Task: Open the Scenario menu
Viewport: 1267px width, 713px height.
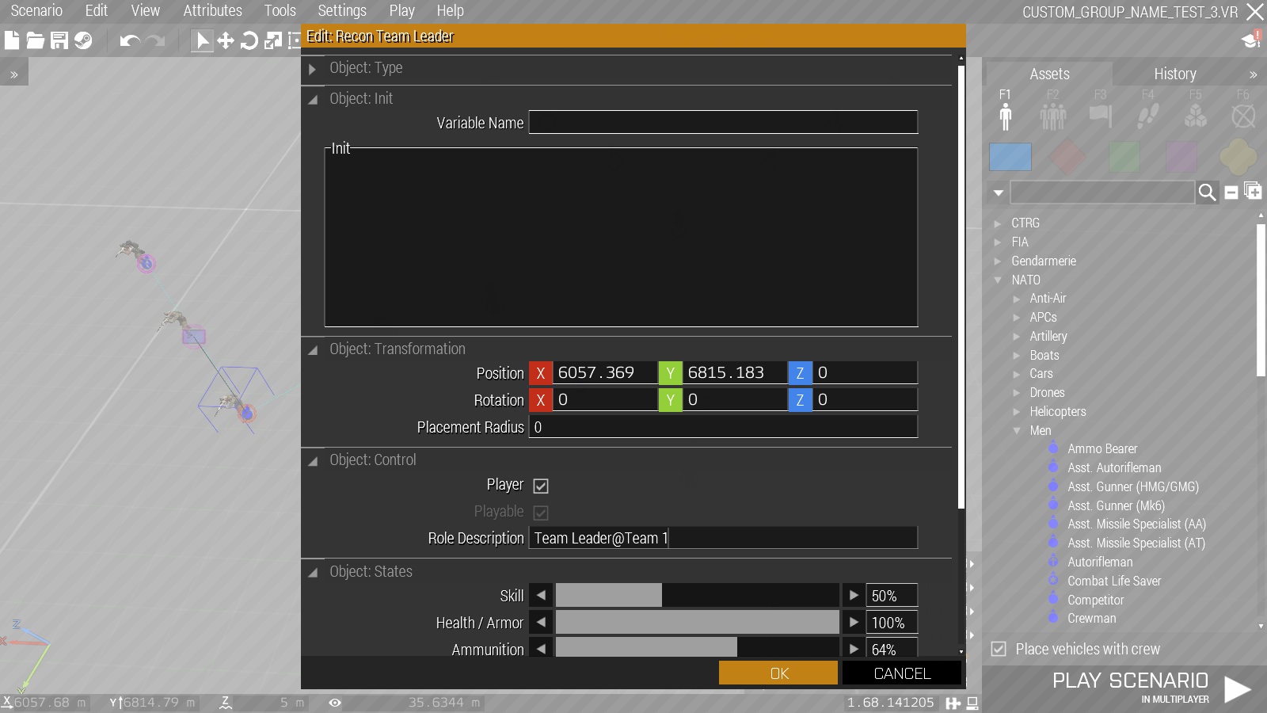Action: (36, 11)
